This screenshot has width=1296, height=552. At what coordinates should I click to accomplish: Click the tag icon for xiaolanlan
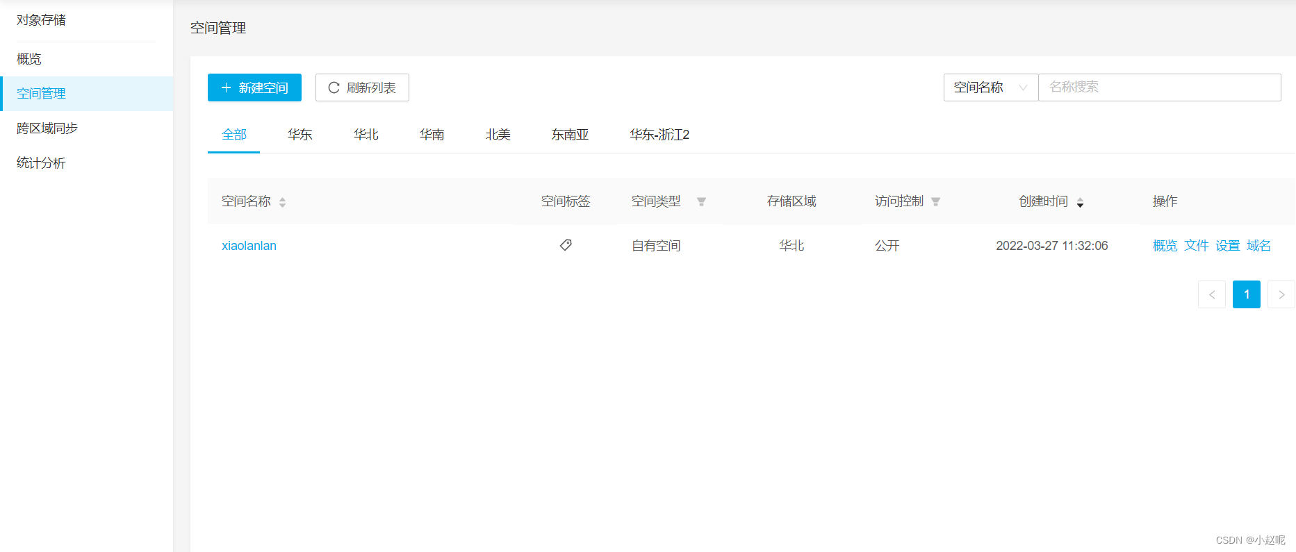(566, 245)
